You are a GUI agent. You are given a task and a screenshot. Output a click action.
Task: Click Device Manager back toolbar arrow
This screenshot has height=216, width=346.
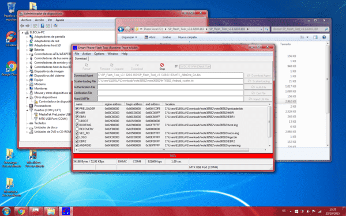[x=22, y=26]
